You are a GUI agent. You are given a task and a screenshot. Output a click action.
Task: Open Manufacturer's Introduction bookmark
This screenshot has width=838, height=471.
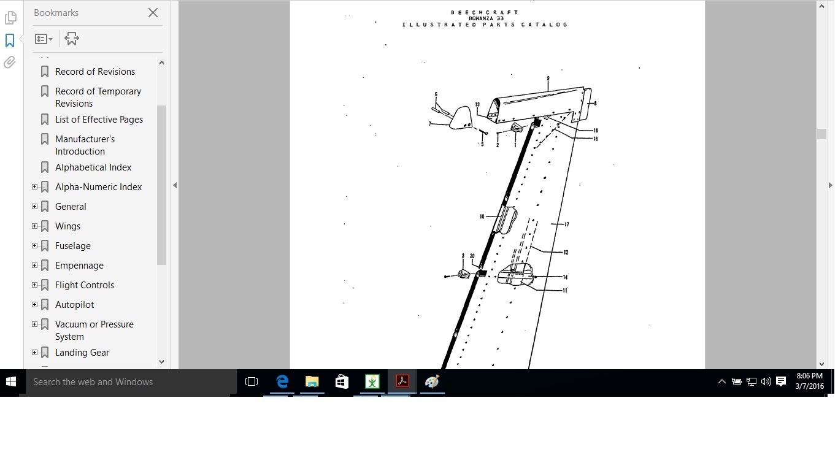pos(85,145)
